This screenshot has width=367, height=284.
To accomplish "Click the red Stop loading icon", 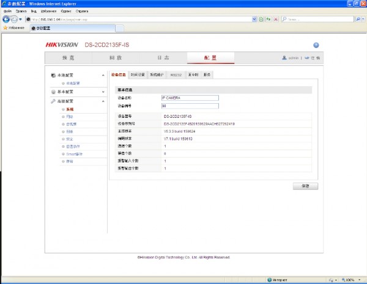I will [x=276, y=20].
